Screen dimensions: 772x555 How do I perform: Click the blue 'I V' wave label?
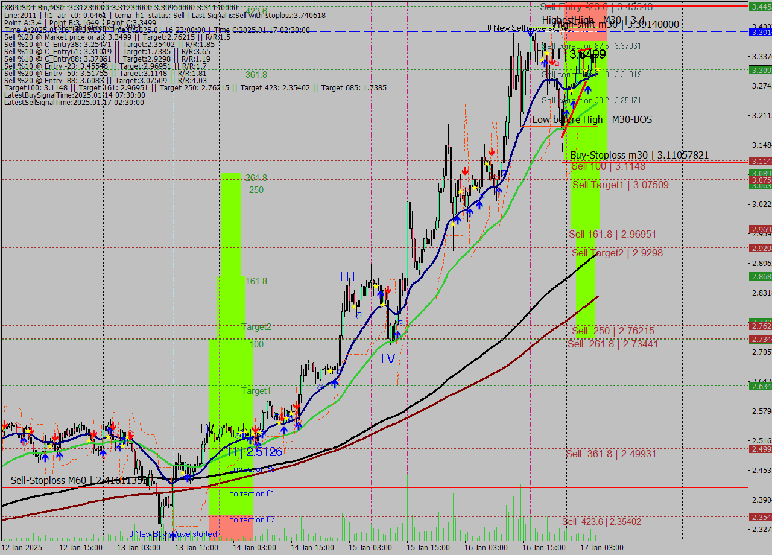(388, 359)
